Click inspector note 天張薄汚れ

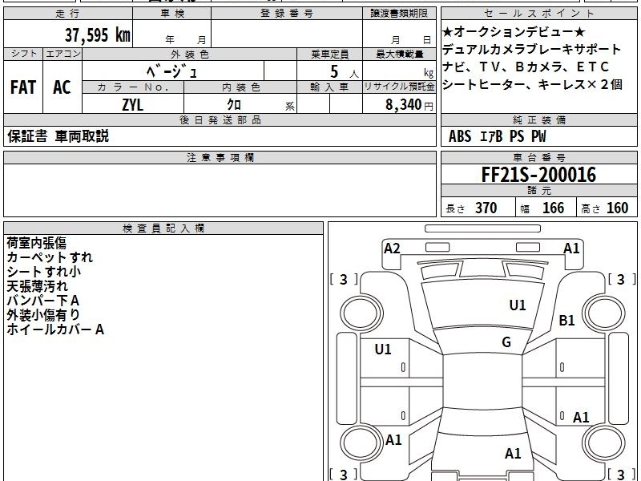pos(37,286)
